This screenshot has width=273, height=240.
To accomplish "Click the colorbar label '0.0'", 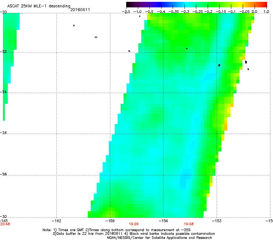I will point(255,12).
